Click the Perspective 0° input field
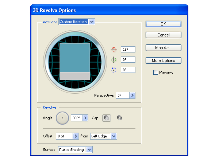The width and height of the screenshot is (219, 164). click(x=123, y=95)
